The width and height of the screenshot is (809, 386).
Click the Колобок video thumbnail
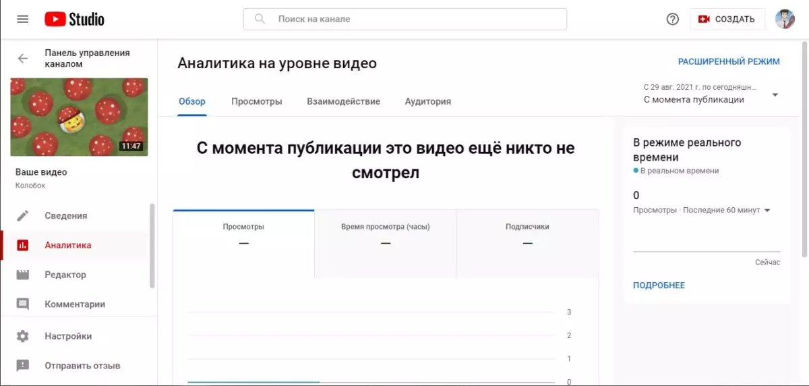click(x=79, y=117)
